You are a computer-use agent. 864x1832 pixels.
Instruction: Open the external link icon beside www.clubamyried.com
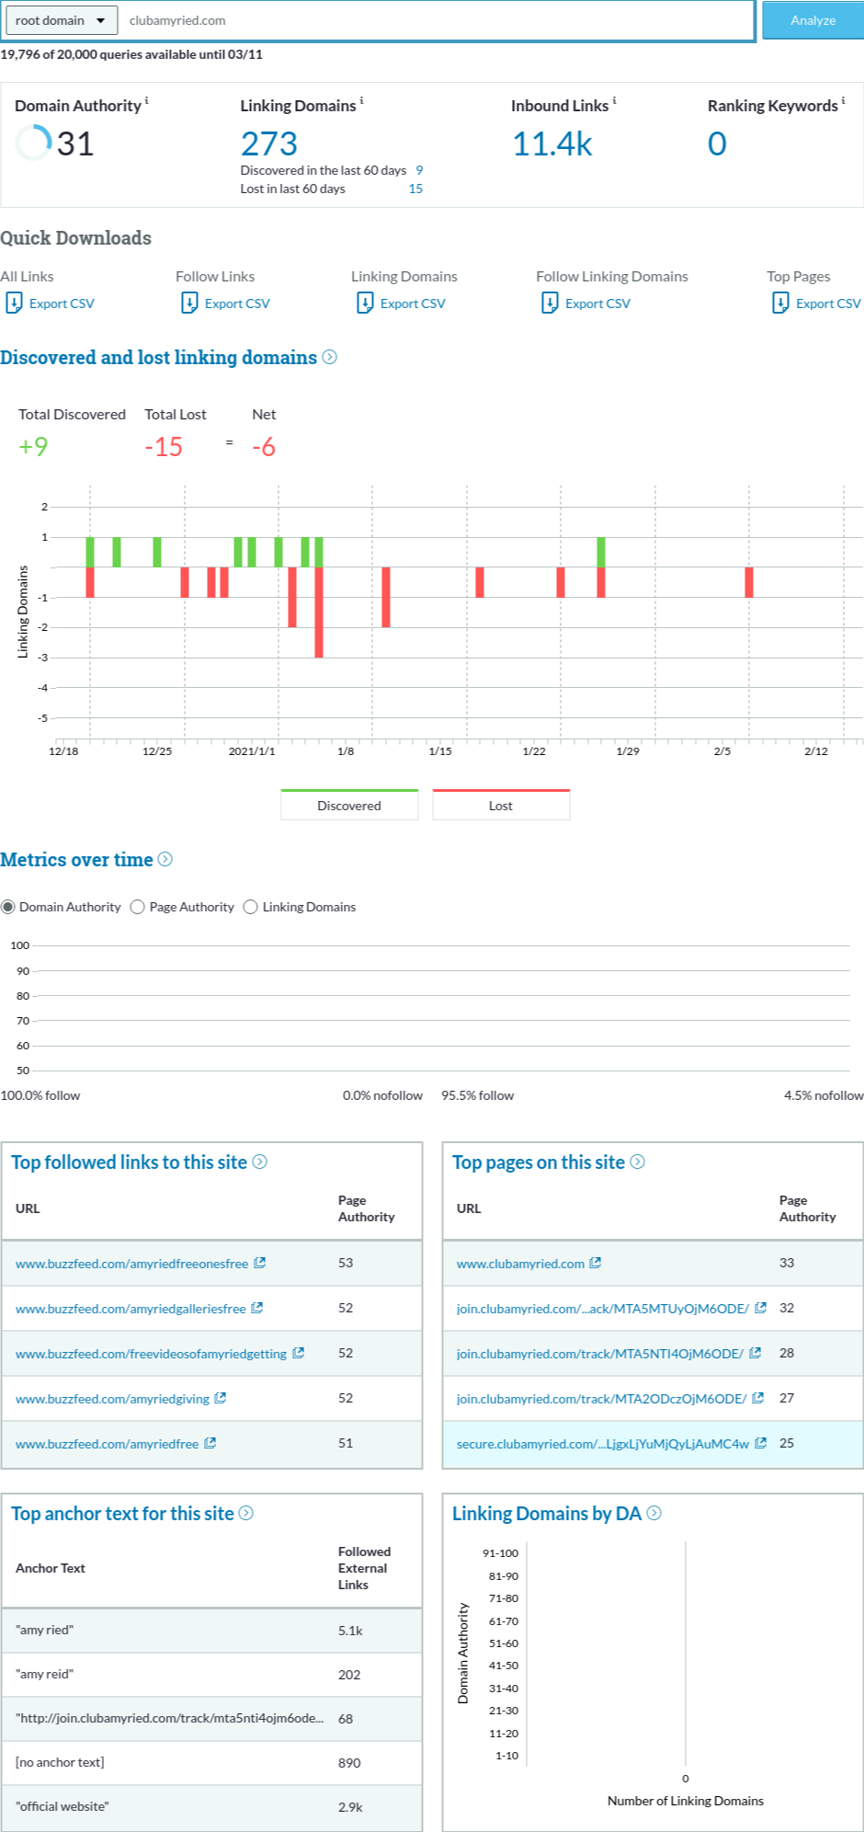596,1263
